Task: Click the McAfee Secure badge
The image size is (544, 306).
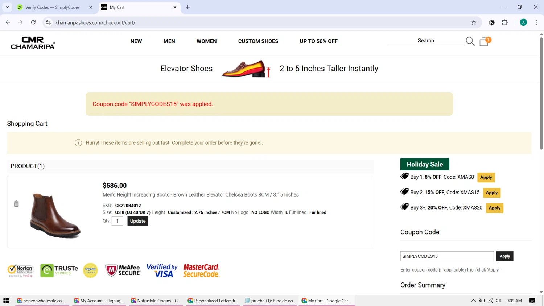Action: [x=123, y=270]
